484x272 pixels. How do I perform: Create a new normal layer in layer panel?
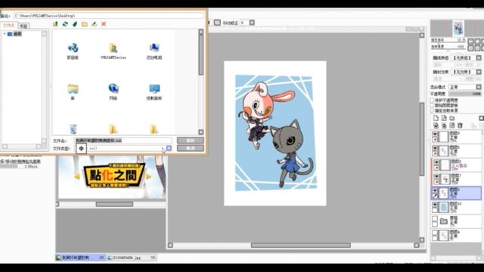(x=436, y=118)
